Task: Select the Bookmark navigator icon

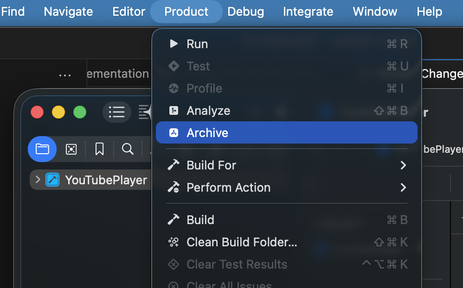Action: point(99,149)
